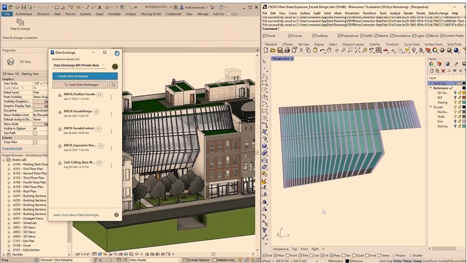
Task: Collapse the Sheets (all) tree node
Action: tap(4, 160)
